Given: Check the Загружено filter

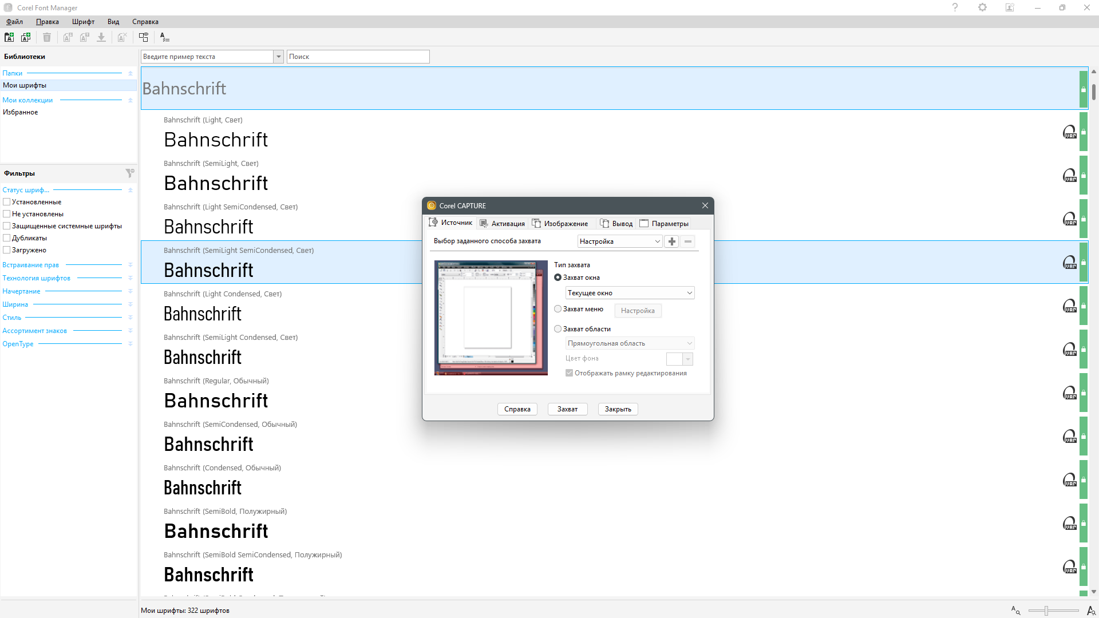Looking at the screenshot, I should (x=7, y=250).
